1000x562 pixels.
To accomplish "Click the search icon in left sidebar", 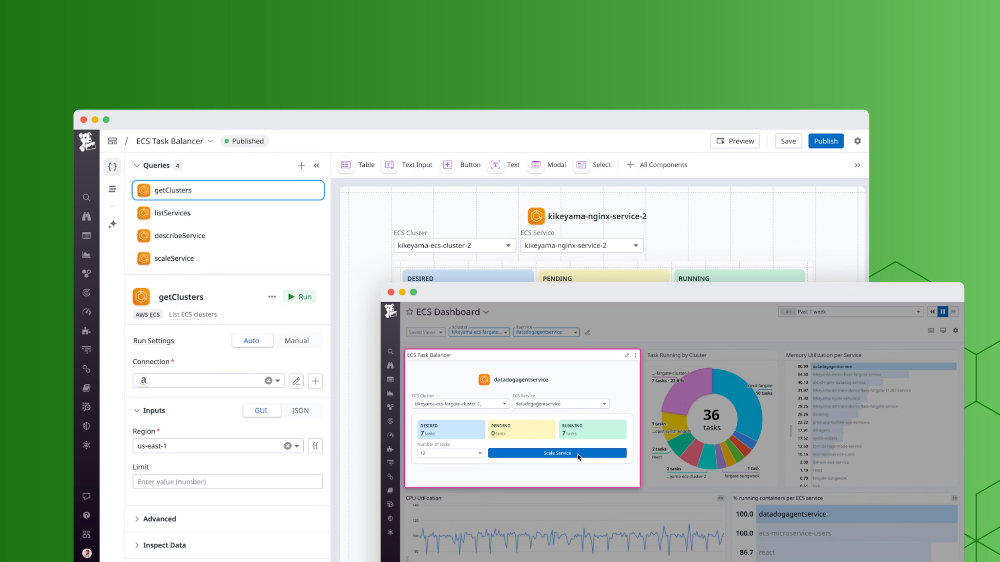I will click(x=86, y=198).
